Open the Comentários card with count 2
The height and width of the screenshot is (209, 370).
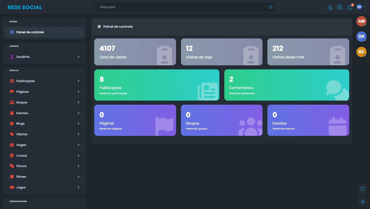287,85
